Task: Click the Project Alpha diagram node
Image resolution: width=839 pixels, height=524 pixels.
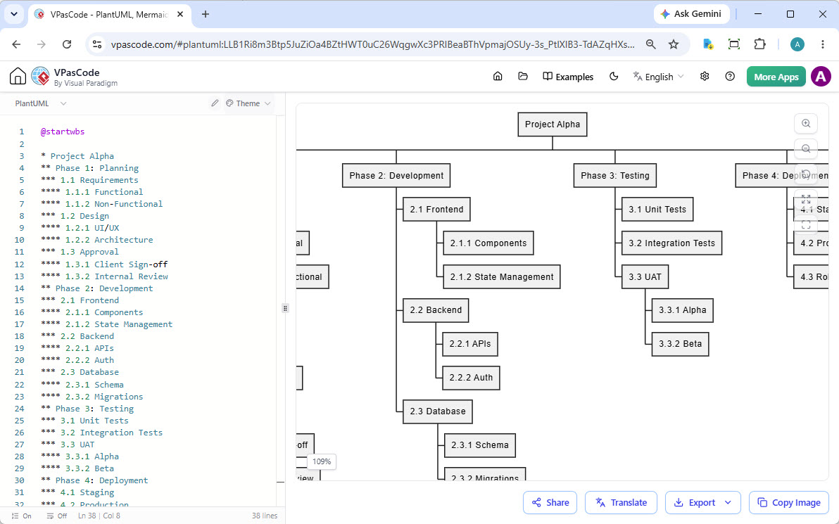Action: tap(553, 124)
